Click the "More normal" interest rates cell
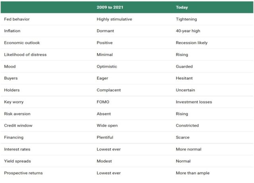Screen dimensions: 254x183 click(x=189, y=149)
